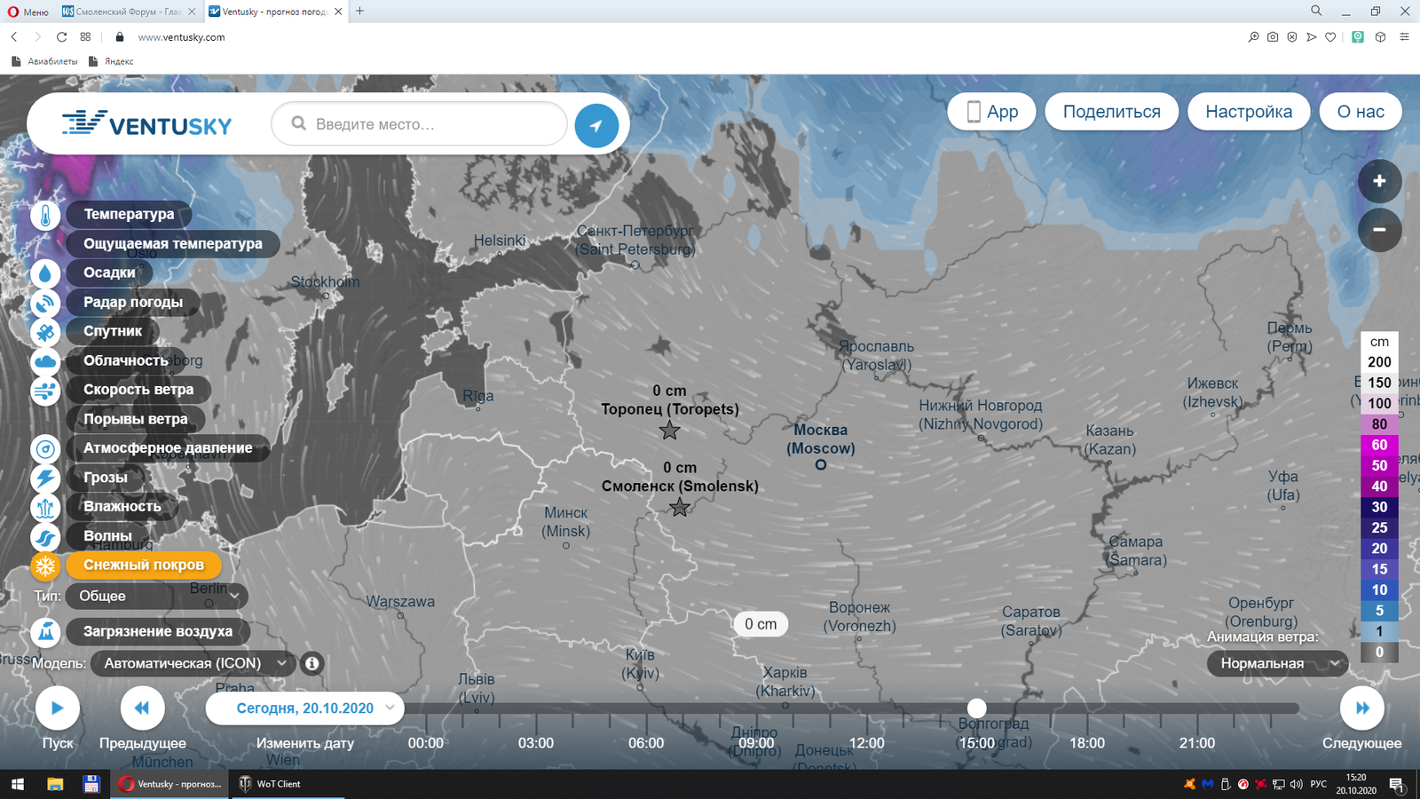Click the lightning thunderstorms icon
Screen dimensions: 1420x799
[45, 479]
